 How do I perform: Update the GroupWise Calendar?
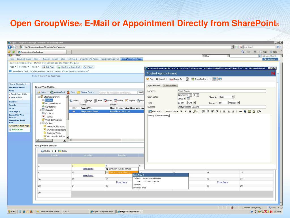pyautogui.click(x=46, y=151)
